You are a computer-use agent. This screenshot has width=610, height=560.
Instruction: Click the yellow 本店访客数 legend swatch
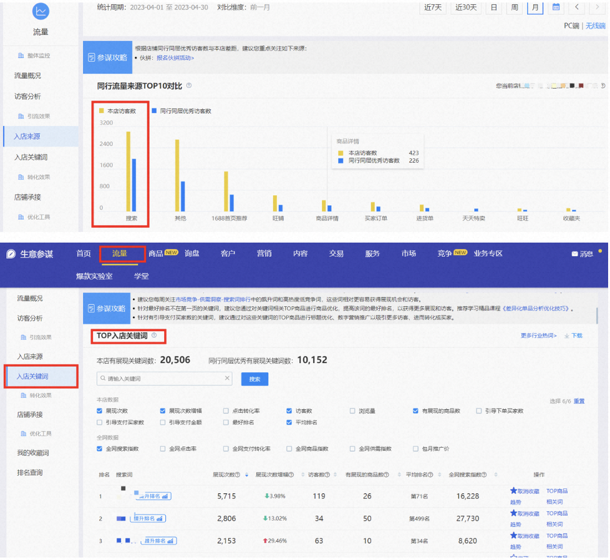[102, 111]
